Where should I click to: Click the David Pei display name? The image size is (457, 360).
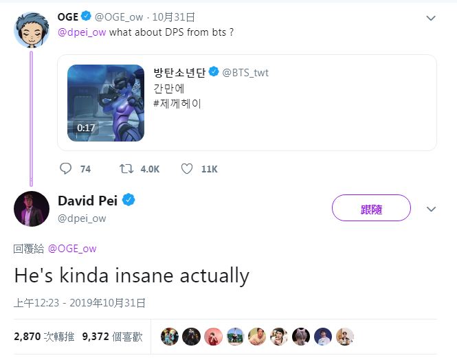[87, 201]
